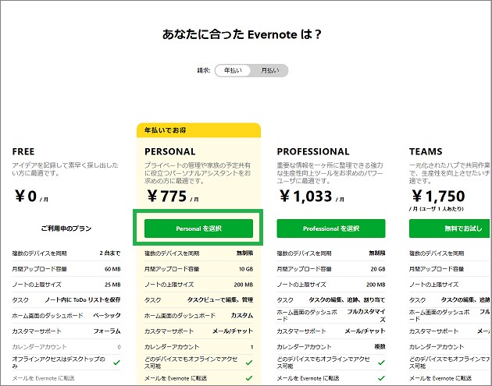The width and height of the screenshot is (492, 386).
Task: Click the PERSONAL メールを Evernote に転送 checkmark
Action: pos(249,378)
